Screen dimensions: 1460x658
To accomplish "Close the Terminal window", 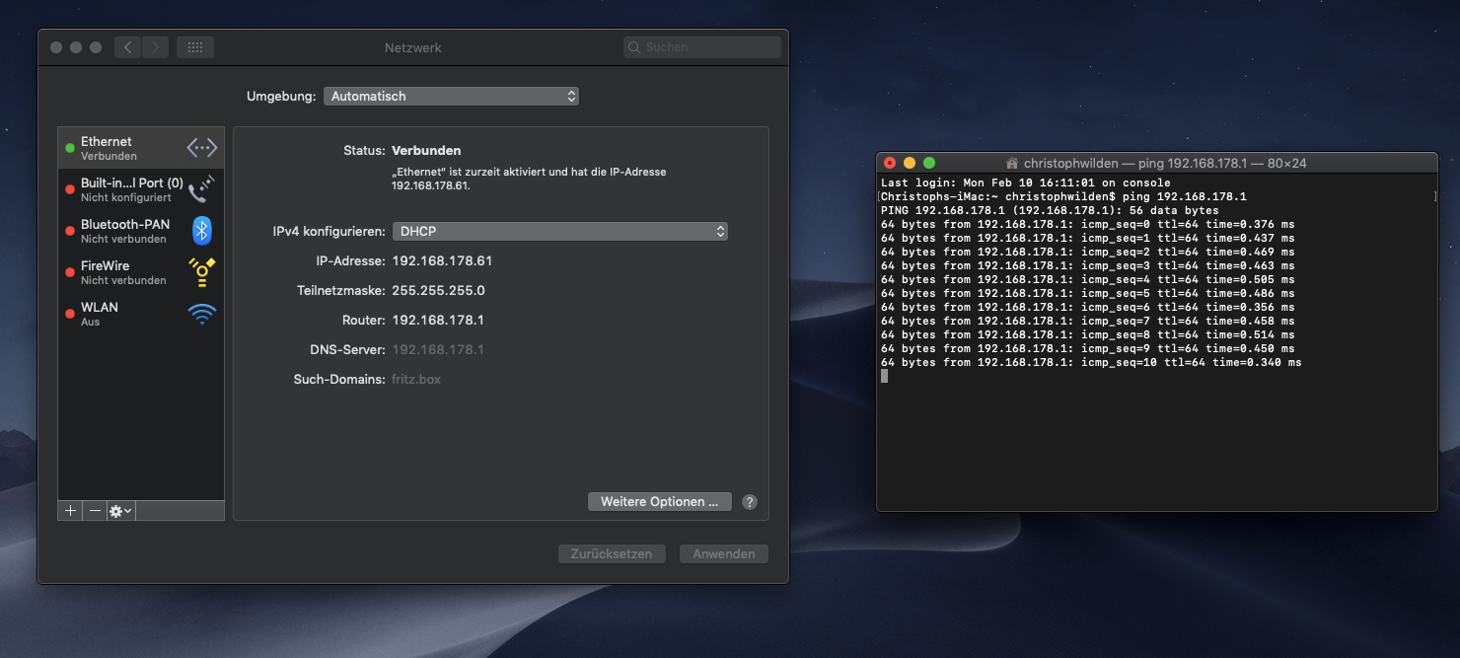I will pyautogui.click(x=890, y=163).
